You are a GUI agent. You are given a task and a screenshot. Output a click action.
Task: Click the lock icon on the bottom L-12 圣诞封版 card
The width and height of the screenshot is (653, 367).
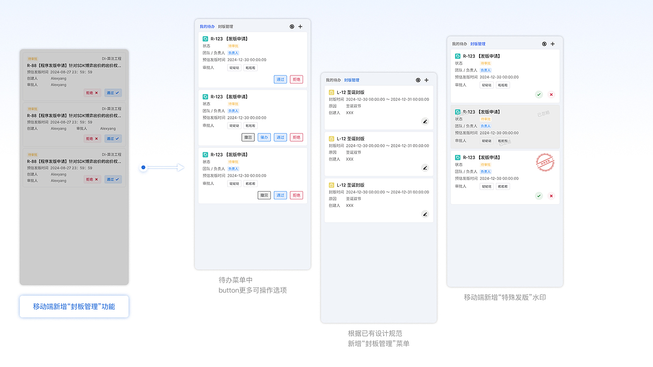tap(332, 185)
